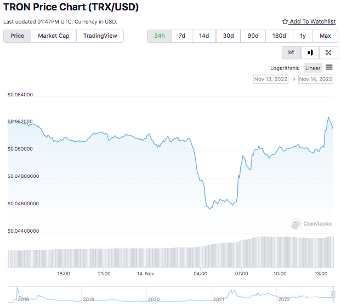Choose the Max time range

coord(325,36)
